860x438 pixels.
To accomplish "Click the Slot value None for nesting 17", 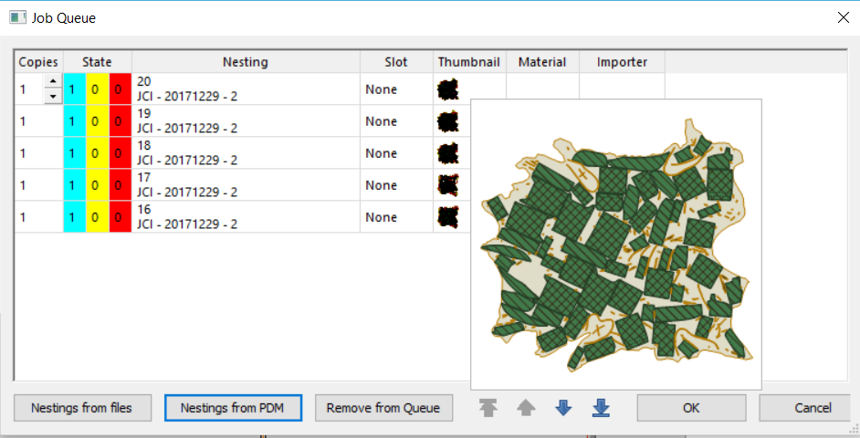I will pyautogui.click(x=382, y=185).
